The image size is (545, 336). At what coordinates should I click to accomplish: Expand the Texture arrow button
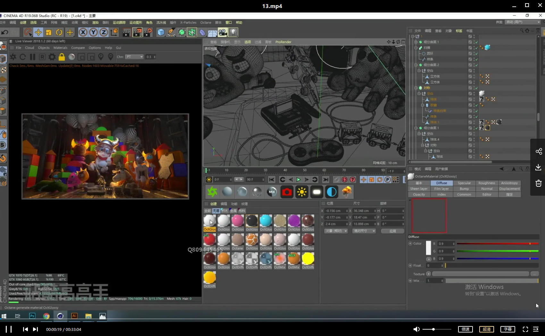pos(428,274)
